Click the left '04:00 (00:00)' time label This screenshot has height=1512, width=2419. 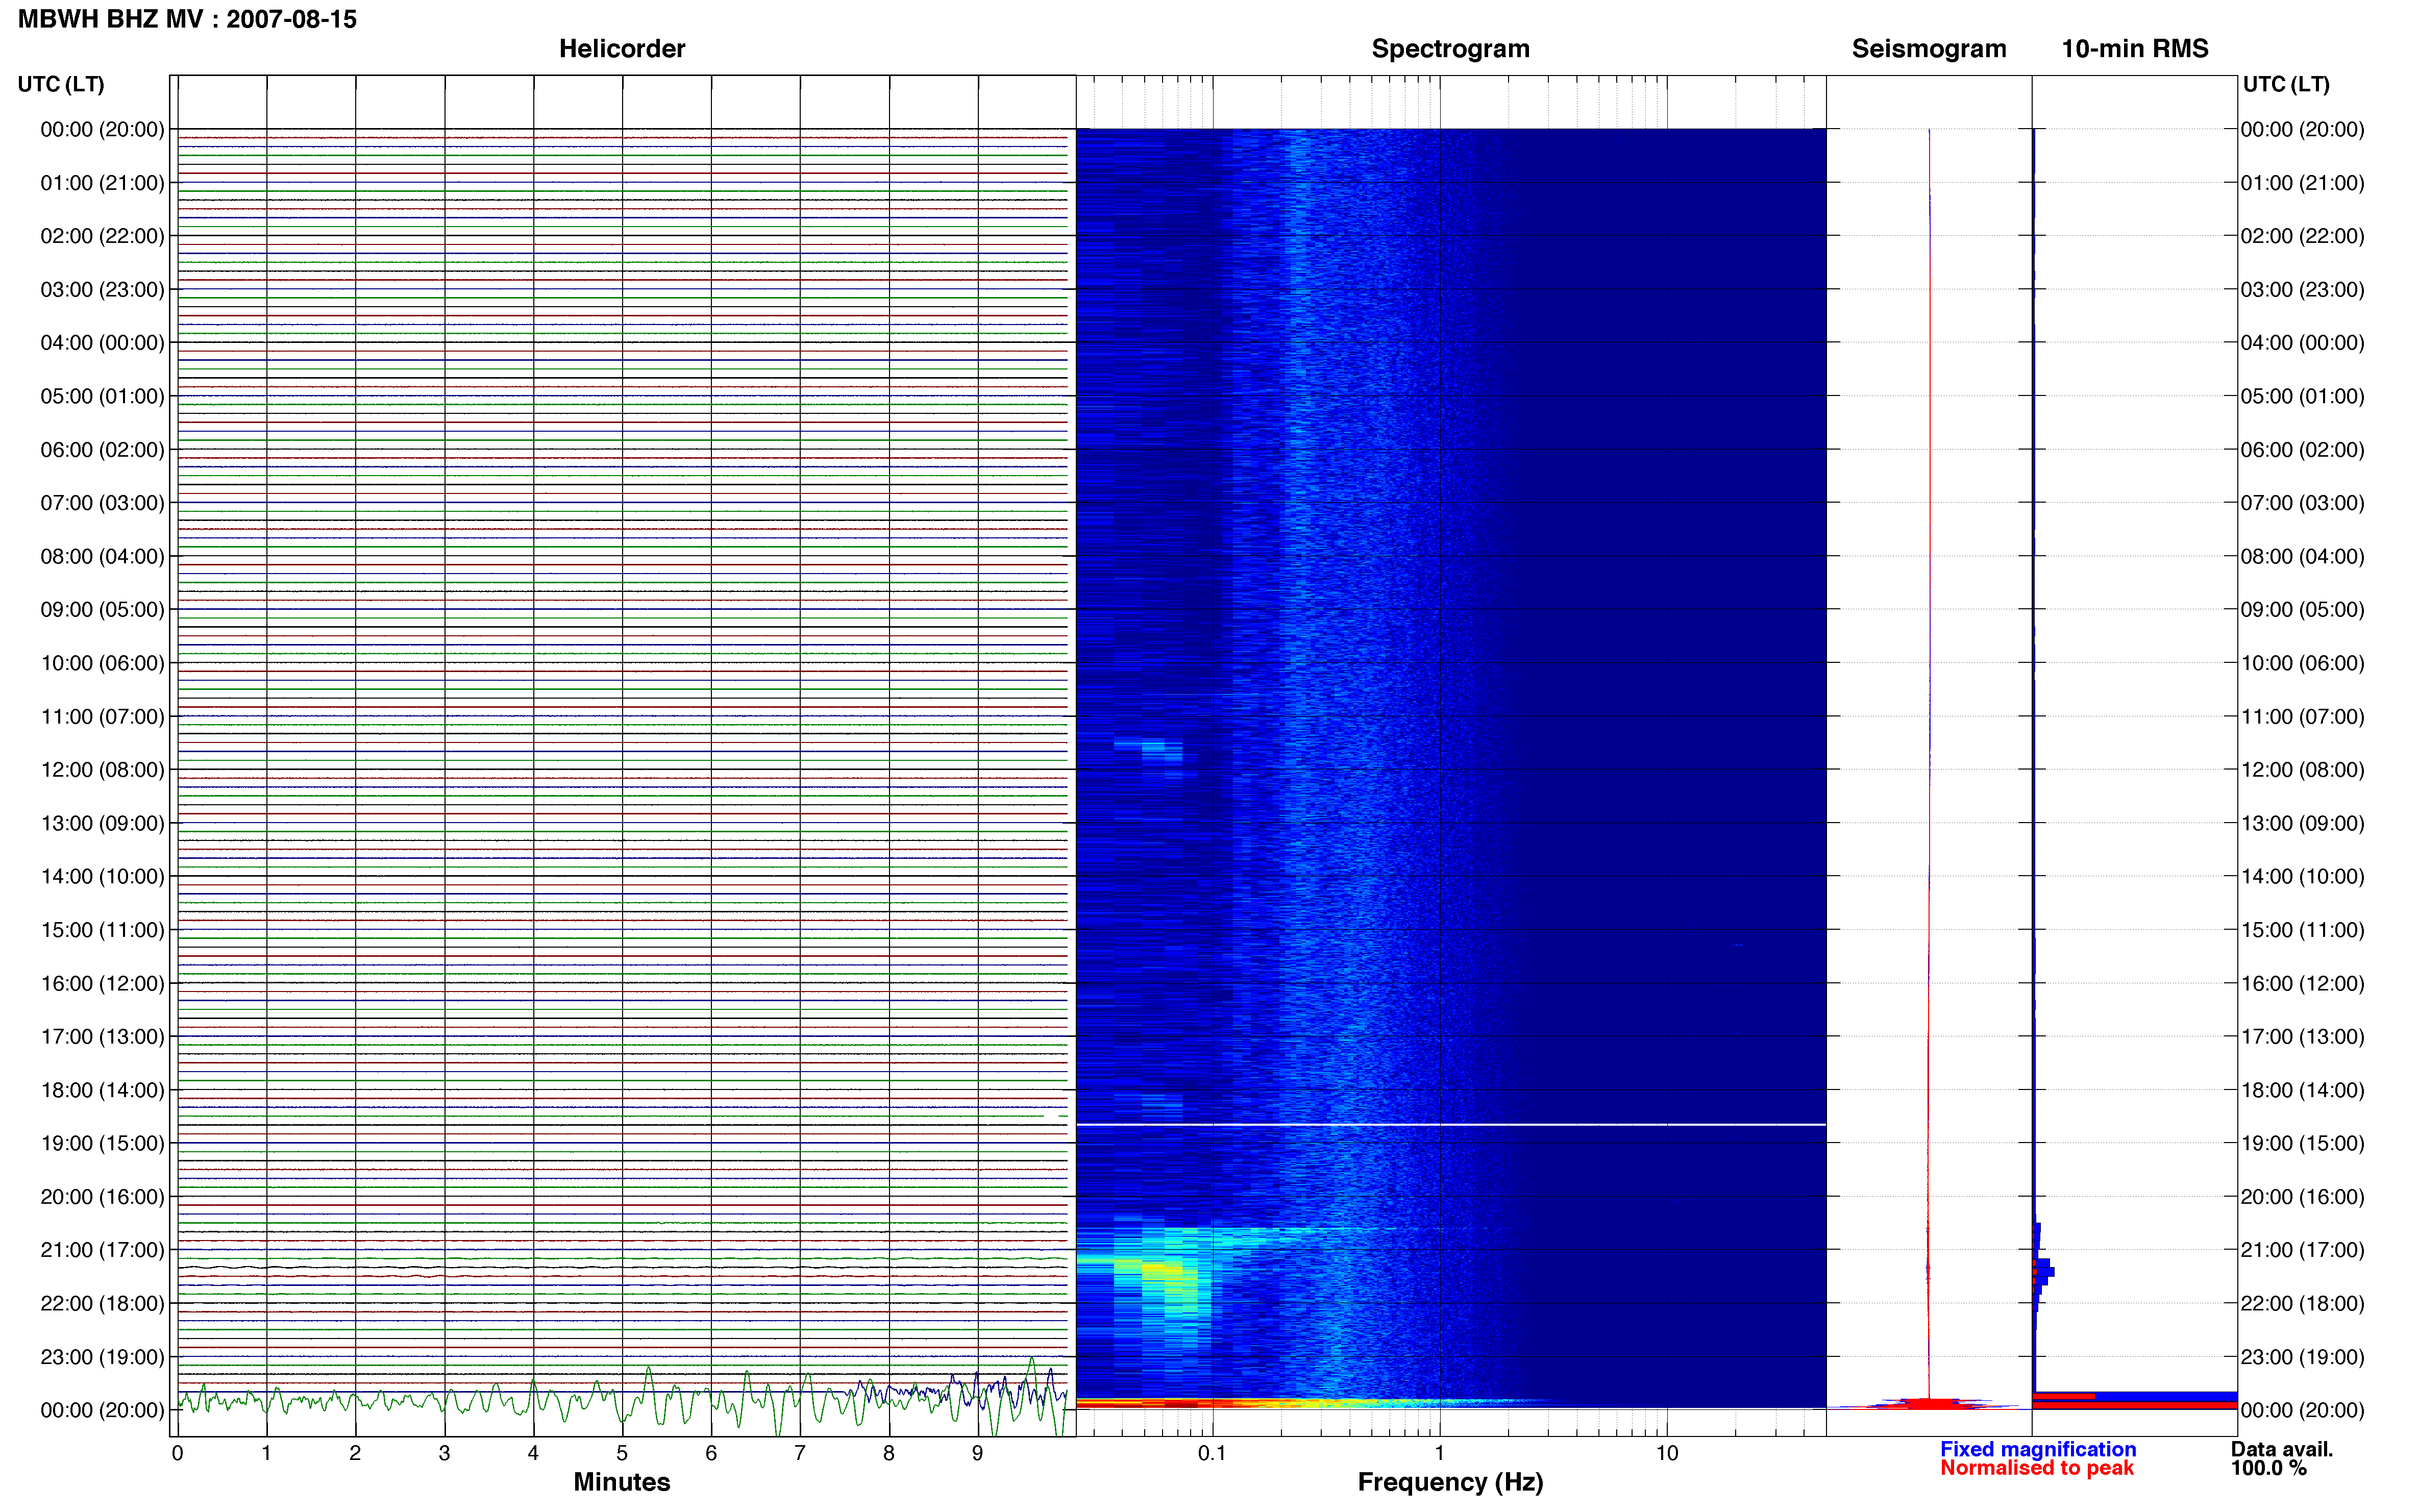tap(102, 343)
